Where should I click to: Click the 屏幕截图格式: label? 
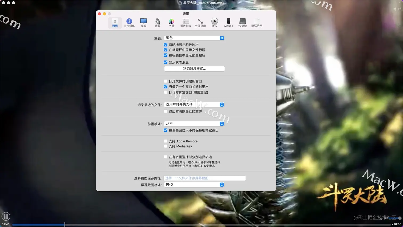[x=151, y=185]
